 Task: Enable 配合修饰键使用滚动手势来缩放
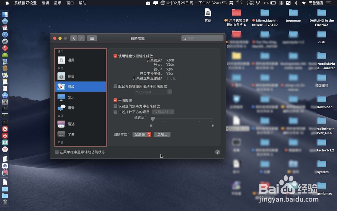tap(115, 86)
